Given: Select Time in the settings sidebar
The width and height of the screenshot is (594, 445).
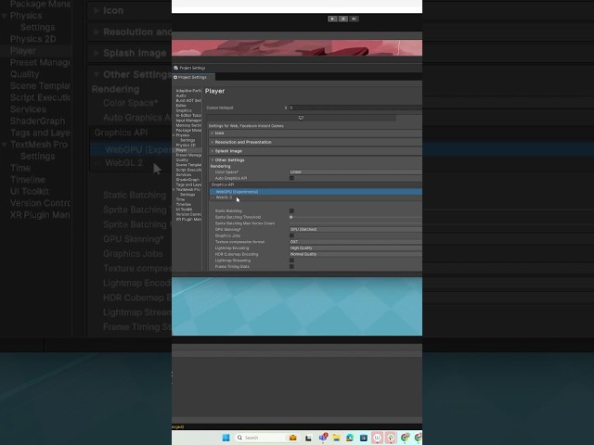Looking at the screenshot, I should click(180, 199).
